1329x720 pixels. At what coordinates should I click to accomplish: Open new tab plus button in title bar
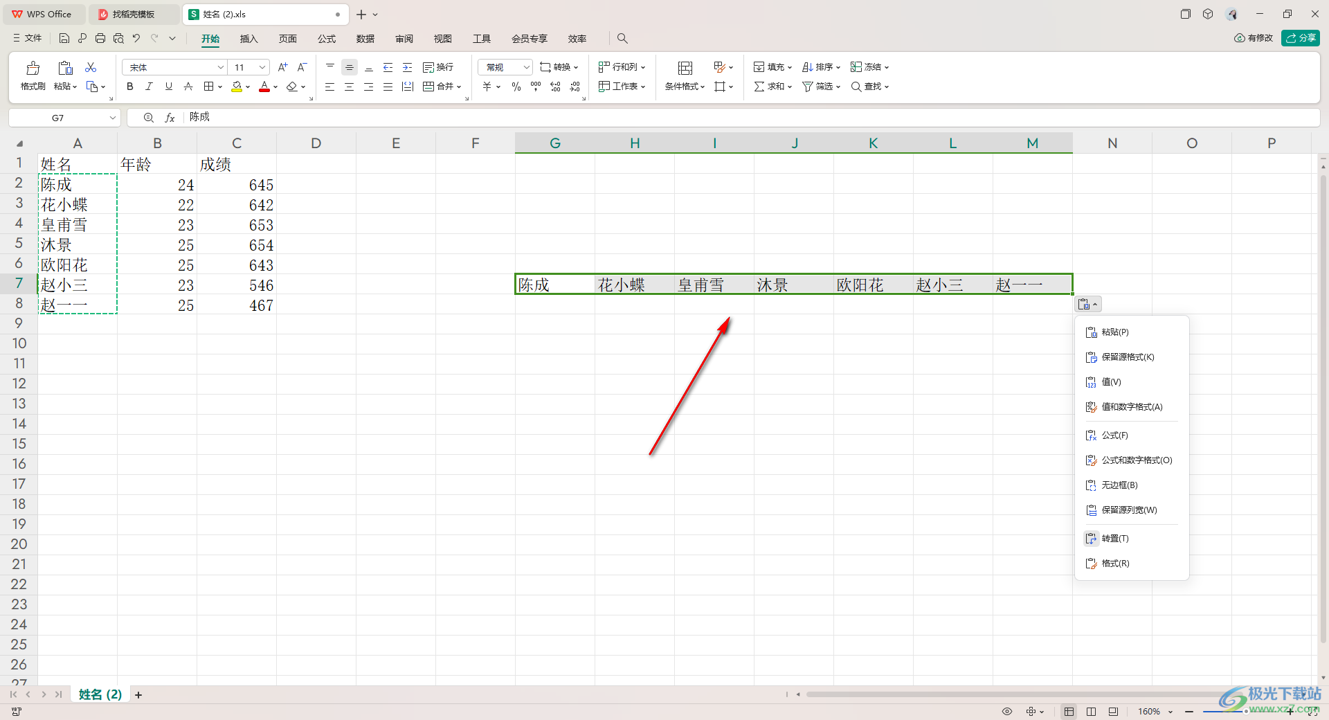point(361,14)
